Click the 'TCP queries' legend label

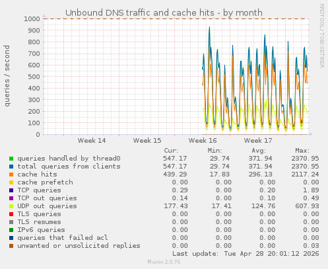39,190
